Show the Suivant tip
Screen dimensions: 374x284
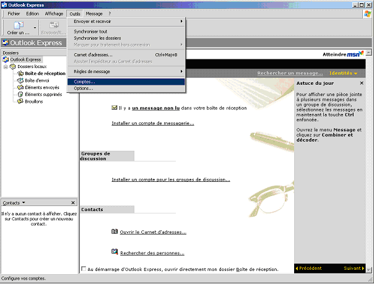(354, 269)
